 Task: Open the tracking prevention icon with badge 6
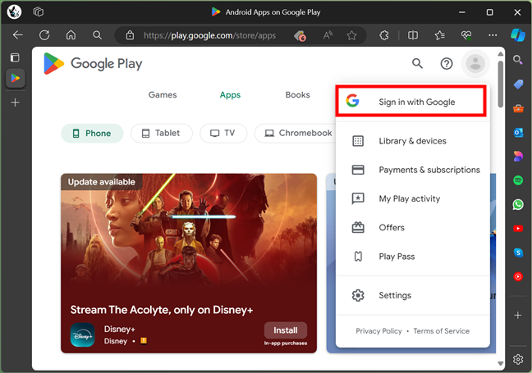point(300,35)
